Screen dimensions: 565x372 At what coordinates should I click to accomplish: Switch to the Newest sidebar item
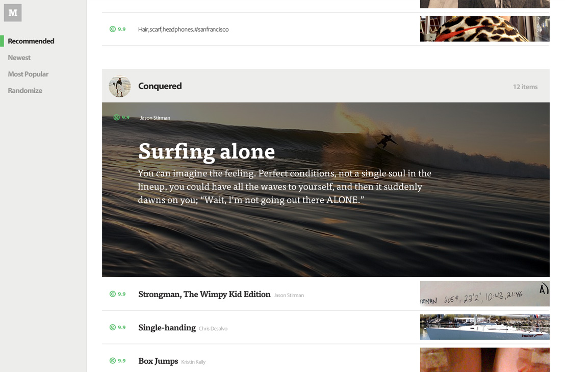point(19,58)
